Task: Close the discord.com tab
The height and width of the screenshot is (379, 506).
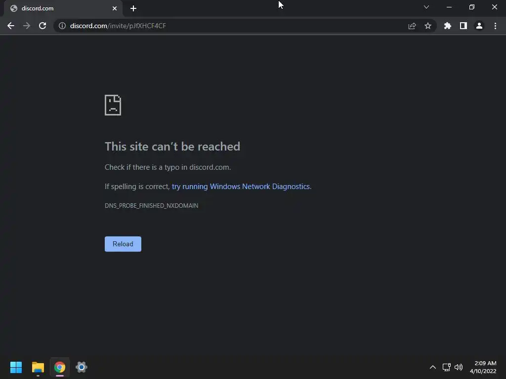Action: [x=115, y=8]
